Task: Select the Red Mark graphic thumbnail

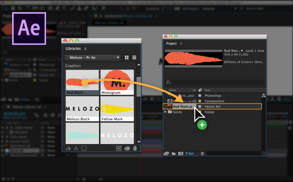Action: click(82, 82)
